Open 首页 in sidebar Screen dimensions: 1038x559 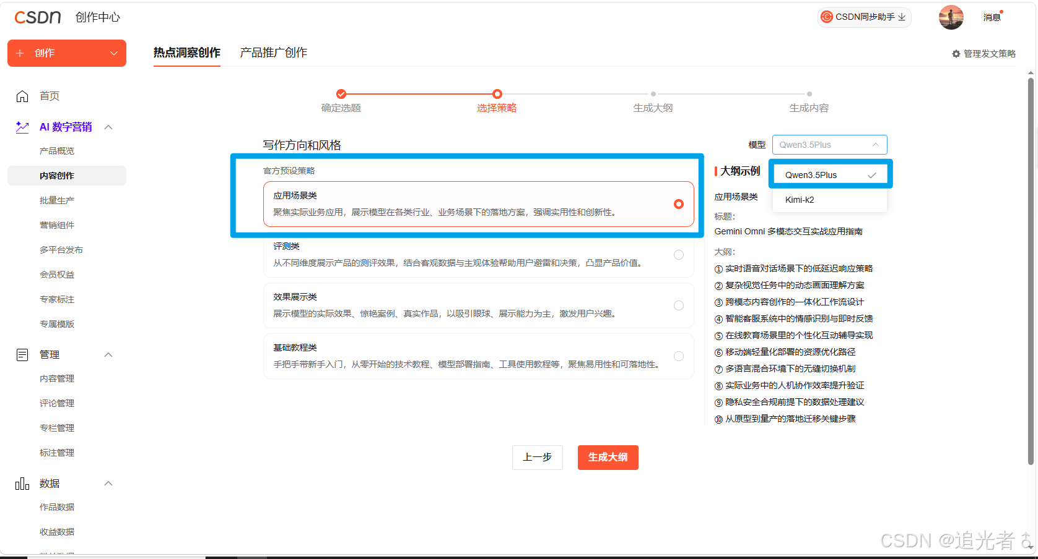(50, 96)
